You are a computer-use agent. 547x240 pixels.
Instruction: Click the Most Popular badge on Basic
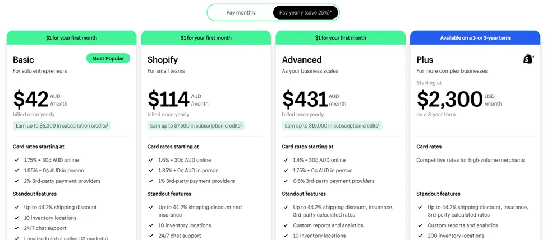click(108, 58)
